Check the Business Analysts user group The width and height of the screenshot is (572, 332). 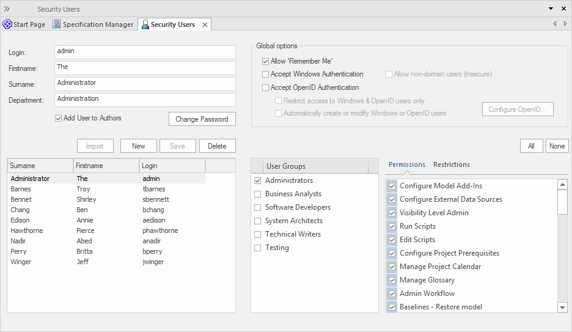click(257, 194)
